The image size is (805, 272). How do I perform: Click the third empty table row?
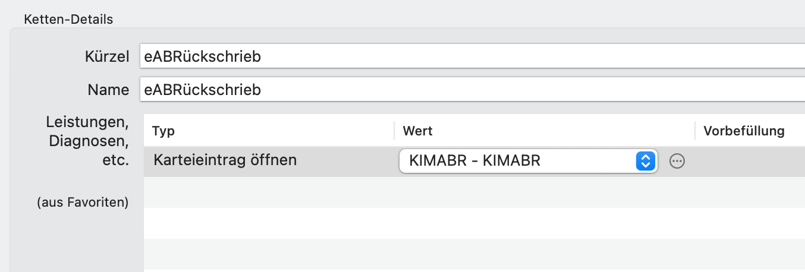click(x=474, y=254)
